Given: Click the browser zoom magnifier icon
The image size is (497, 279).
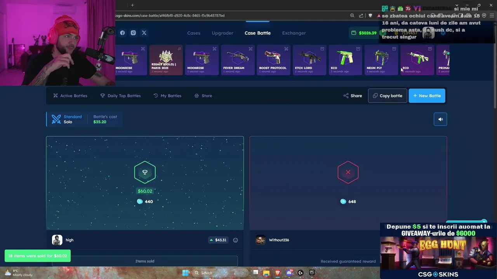Looking at the screenshot, I should pyautogui.click(x=352, y=15).
